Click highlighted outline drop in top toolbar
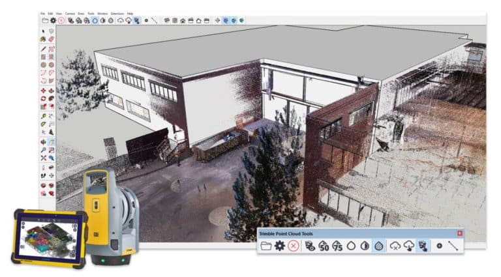 tap(95, 20)
